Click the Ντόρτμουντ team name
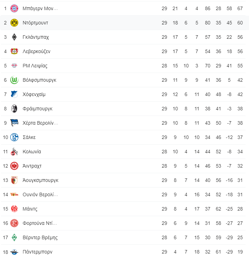The image size is (249, 257). (35, 23)
